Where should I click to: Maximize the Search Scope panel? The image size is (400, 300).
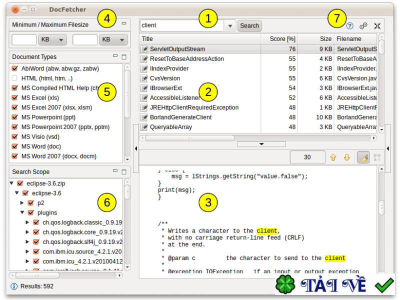(124, 171)
